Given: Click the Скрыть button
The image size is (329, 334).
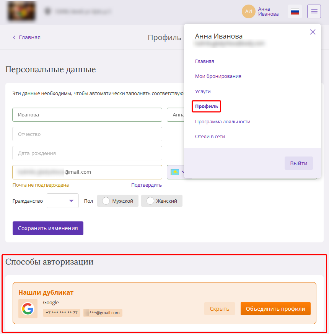Looking at the screenshot, I should (220, 309).
